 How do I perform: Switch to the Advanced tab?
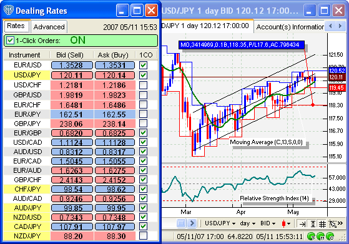tap(49, 27)
